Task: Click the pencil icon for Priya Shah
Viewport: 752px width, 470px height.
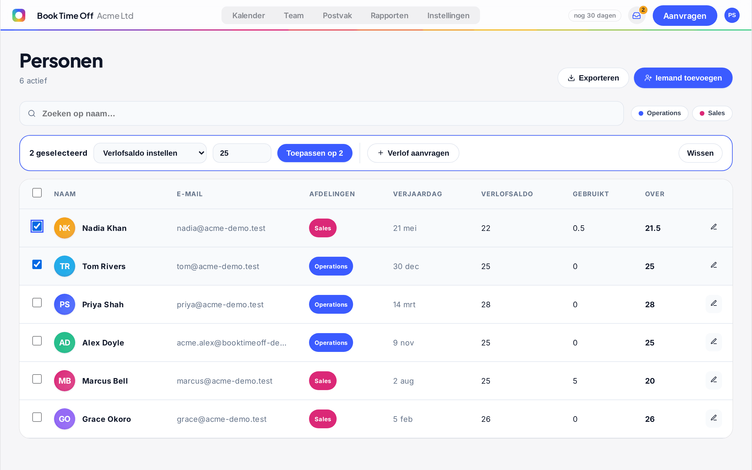Action: coord(714,303)
